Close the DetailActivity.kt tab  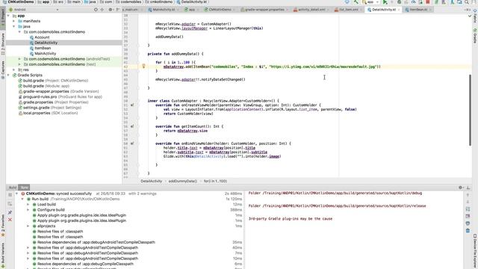399,10
